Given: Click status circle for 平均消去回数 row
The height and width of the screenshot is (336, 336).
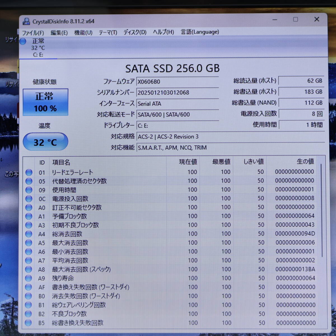Looking at the screenshot, I should click(x=29, y=260).
